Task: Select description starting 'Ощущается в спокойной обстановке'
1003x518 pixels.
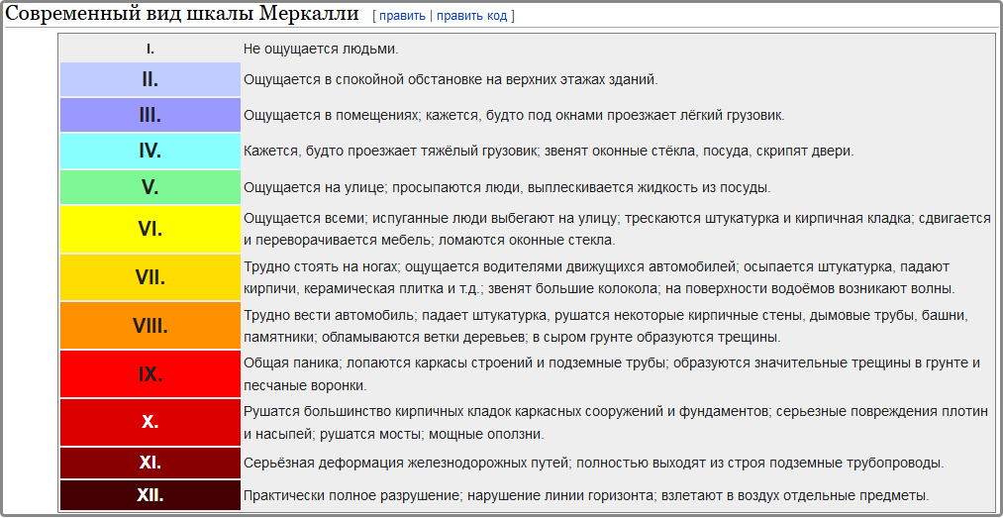Action: pos(451,80)
